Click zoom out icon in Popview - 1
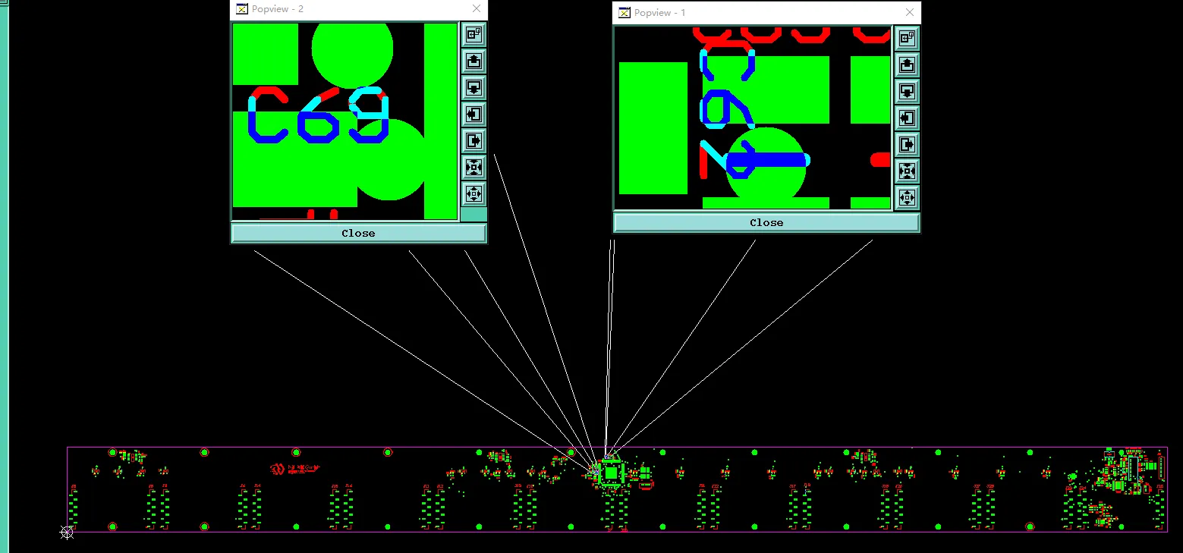This screenshot has height=553, width=1183. point(907,197)
